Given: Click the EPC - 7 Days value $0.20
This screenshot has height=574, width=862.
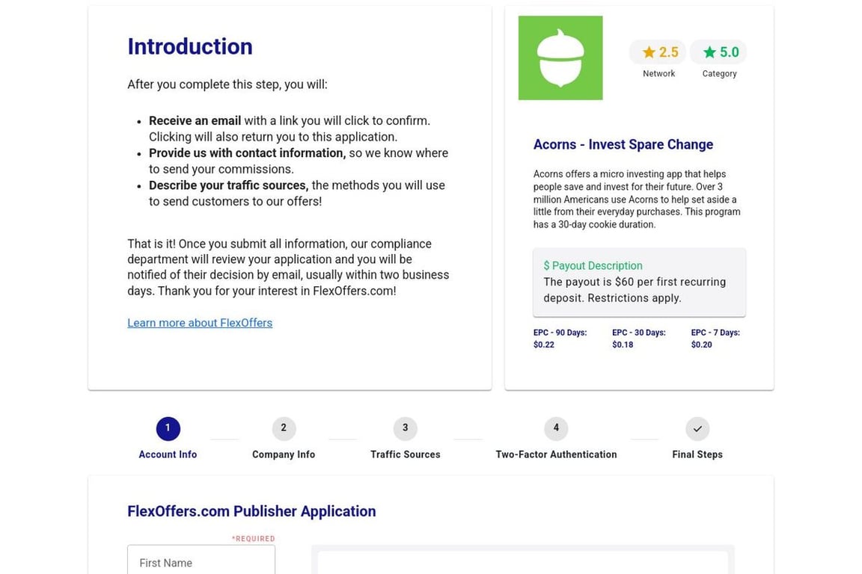Looking at the screenshot, I should point(701,345).
